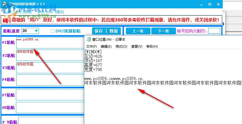
Task: Open the 软件 BUG [提交] link
Action: 51,12
